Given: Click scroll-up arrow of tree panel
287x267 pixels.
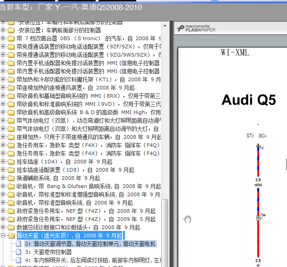Looking at the screenshot, I should (165, 26).
